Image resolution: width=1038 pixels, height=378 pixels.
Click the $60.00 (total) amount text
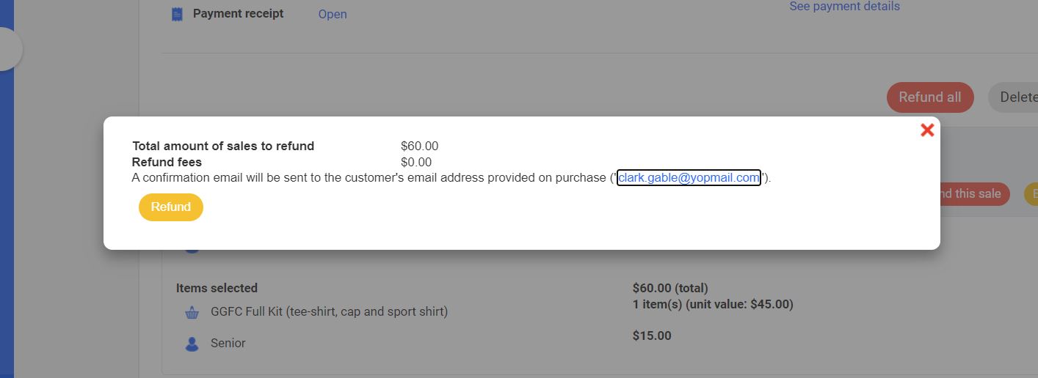click(x=670, y=288)
